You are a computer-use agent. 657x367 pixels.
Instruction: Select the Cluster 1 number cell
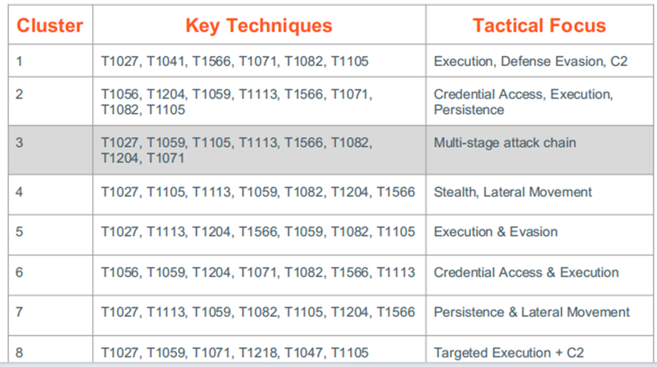(x=20, y=61)
